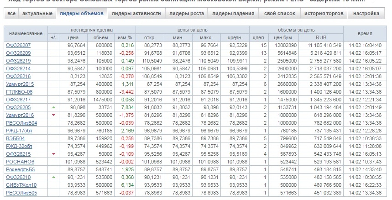Click the green up arrow beside ОФЗ26205
Image resolution: width=392 pixels, height=200 pixels.
(x=54, y=106)
